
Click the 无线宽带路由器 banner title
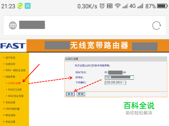coord(99,45)
